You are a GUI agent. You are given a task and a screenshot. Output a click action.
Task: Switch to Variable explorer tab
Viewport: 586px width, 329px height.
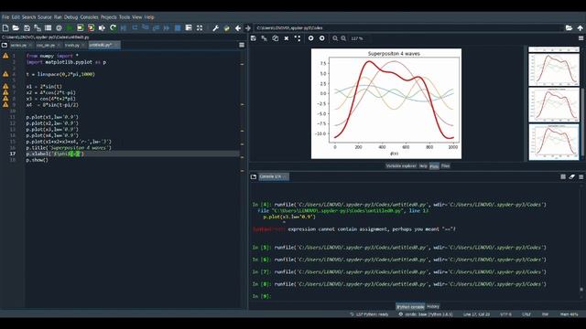click(x=401, y=166)
